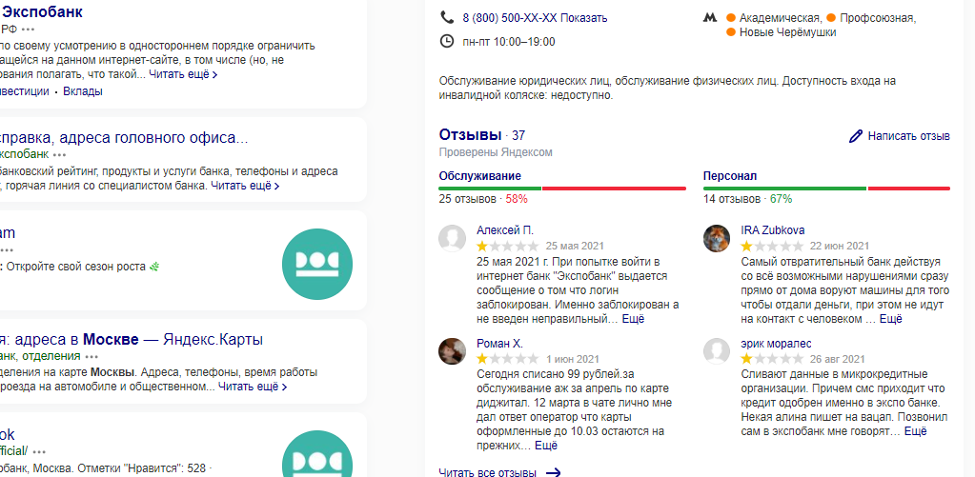Click Проверены Яндексом label
The width and height of the screenshot is (975, 477).
tap(496, 152)
